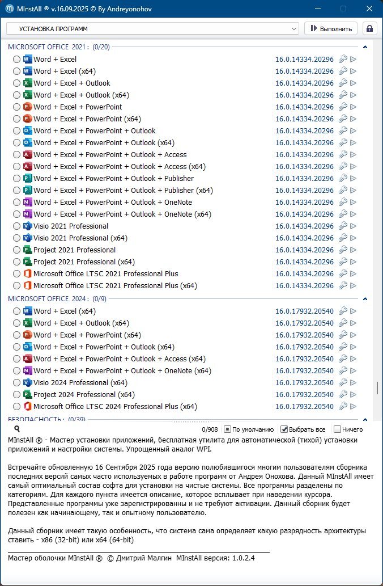Collapse the БЕЗОПАСНОСТЬ section arrow
383x586 pixels.
point(365,419)
